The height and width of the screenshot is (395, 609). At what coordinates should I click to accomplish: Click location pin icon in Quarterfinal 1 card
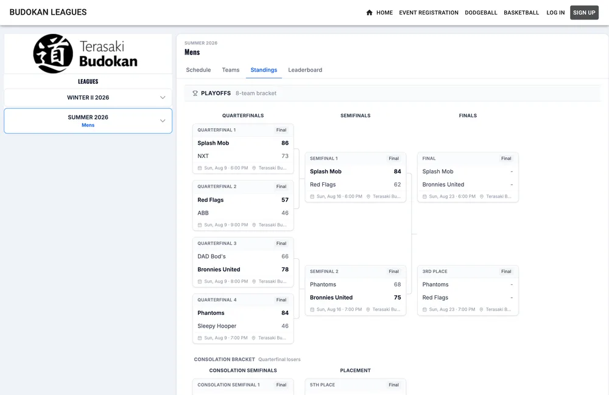(254, 168)
